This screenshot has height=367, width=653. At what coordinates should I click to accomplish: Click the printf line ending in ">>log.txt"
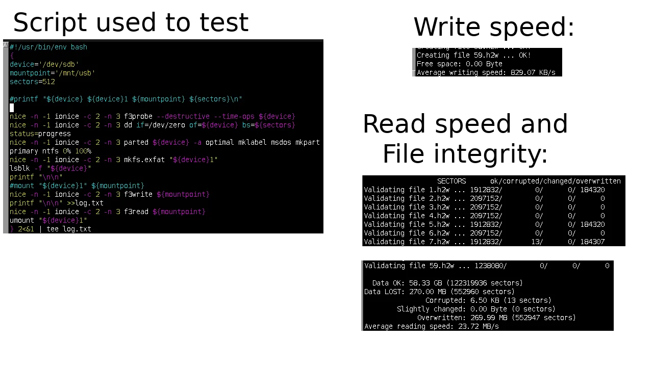[x=57, y=203]
